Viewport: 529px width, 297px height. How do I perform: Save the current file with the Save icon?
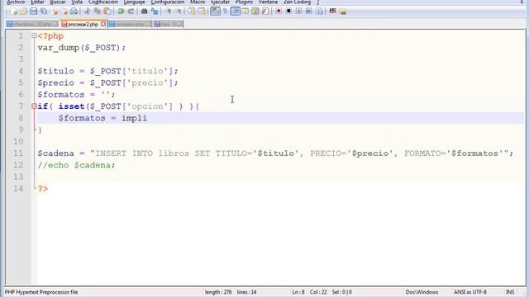33,12
